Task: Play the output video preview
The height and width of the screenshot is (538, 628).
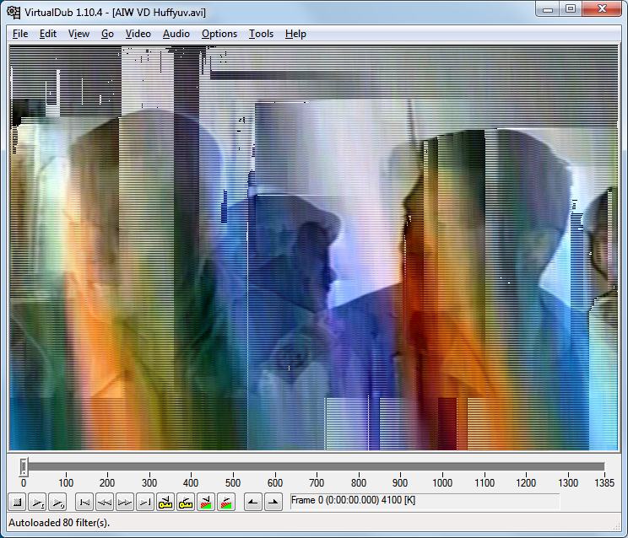Action: coord(57,502)
